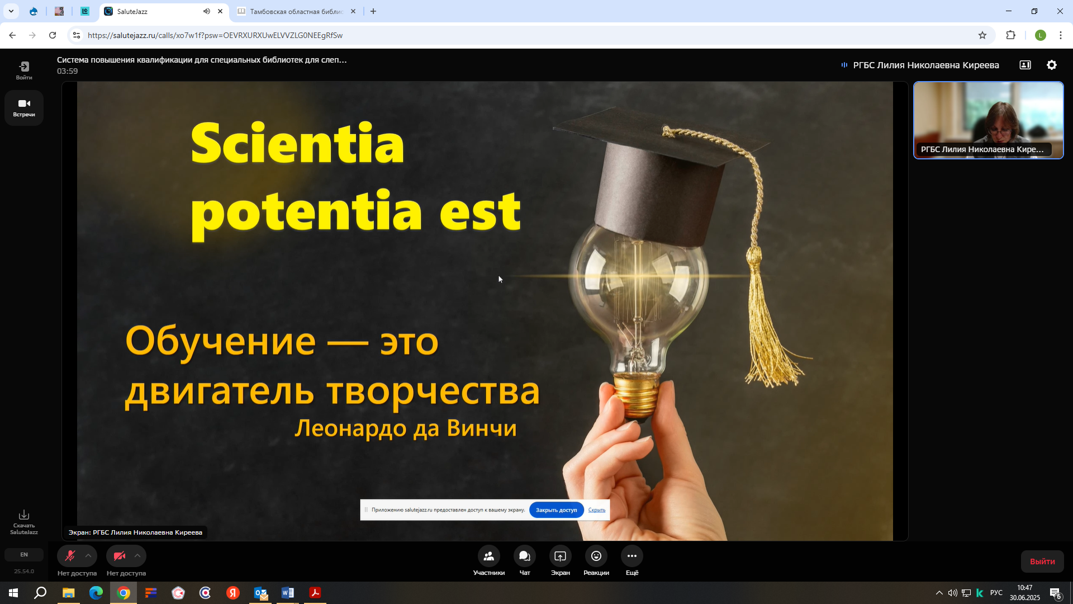
Task: Toggle the disabled camera button
Action: coord(119,556)
